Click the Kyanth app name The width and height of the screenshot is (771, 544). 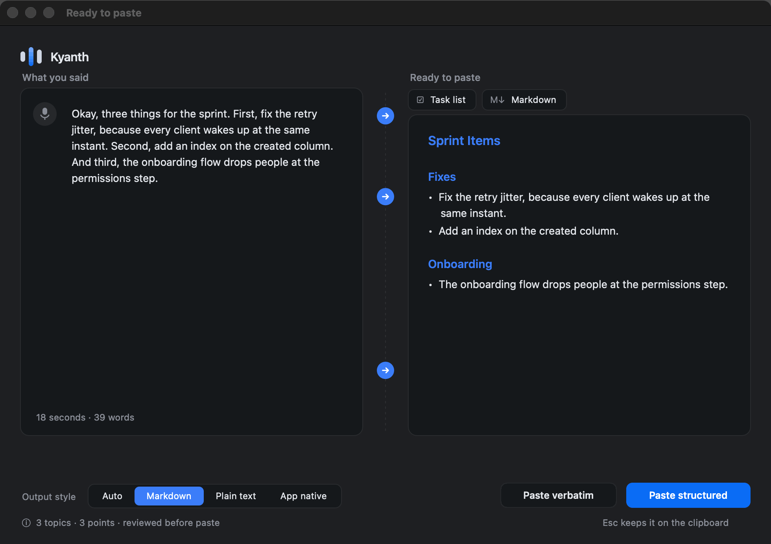coord(70,57)
